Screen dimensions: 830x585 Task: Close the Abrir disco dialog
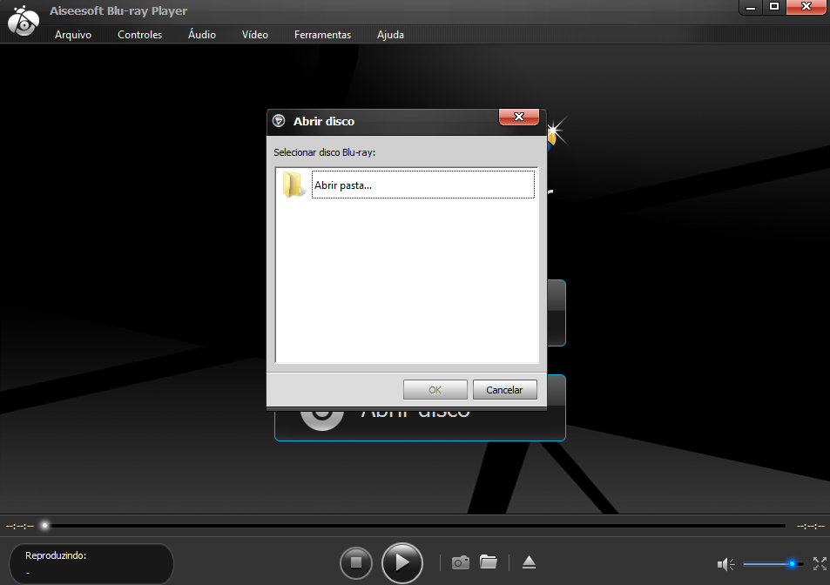click(x=519, y=118)
